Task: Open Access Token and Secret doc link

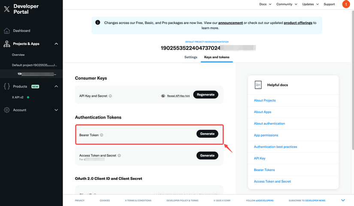Action: (272, 182)
